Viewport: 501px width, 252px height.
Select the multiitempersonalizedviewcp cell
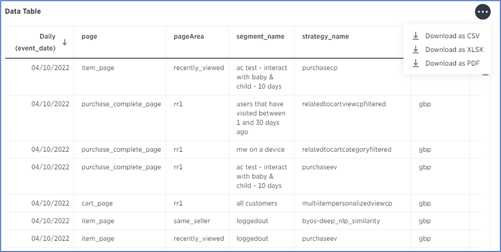(347, 204)
